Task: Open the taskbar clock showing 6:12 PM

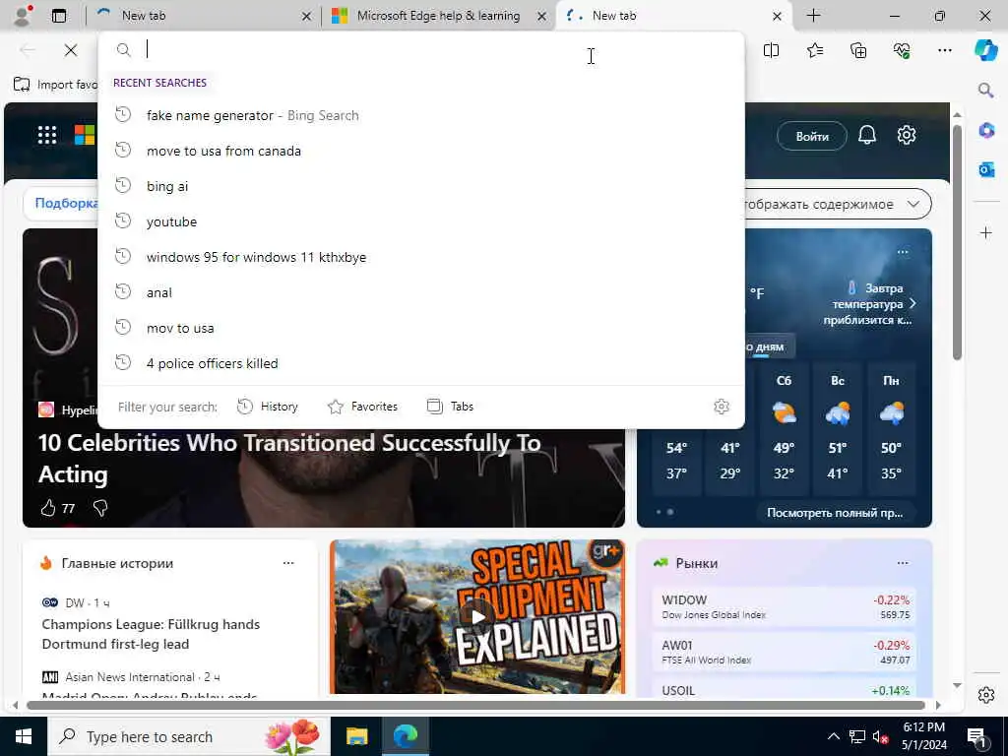Action: [x=923, y=736]
